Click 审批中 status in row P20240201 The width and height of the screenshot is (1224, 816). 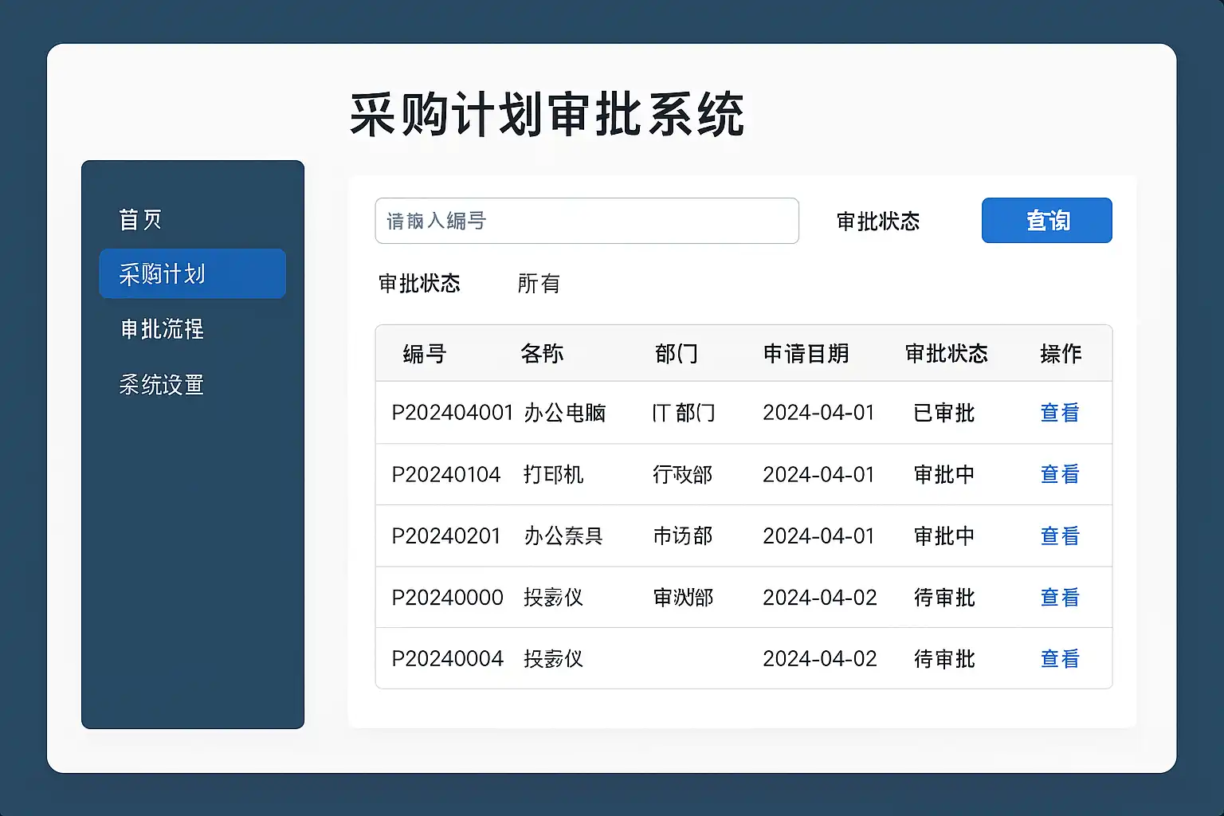pyautogui.click(x=944, y=535)
